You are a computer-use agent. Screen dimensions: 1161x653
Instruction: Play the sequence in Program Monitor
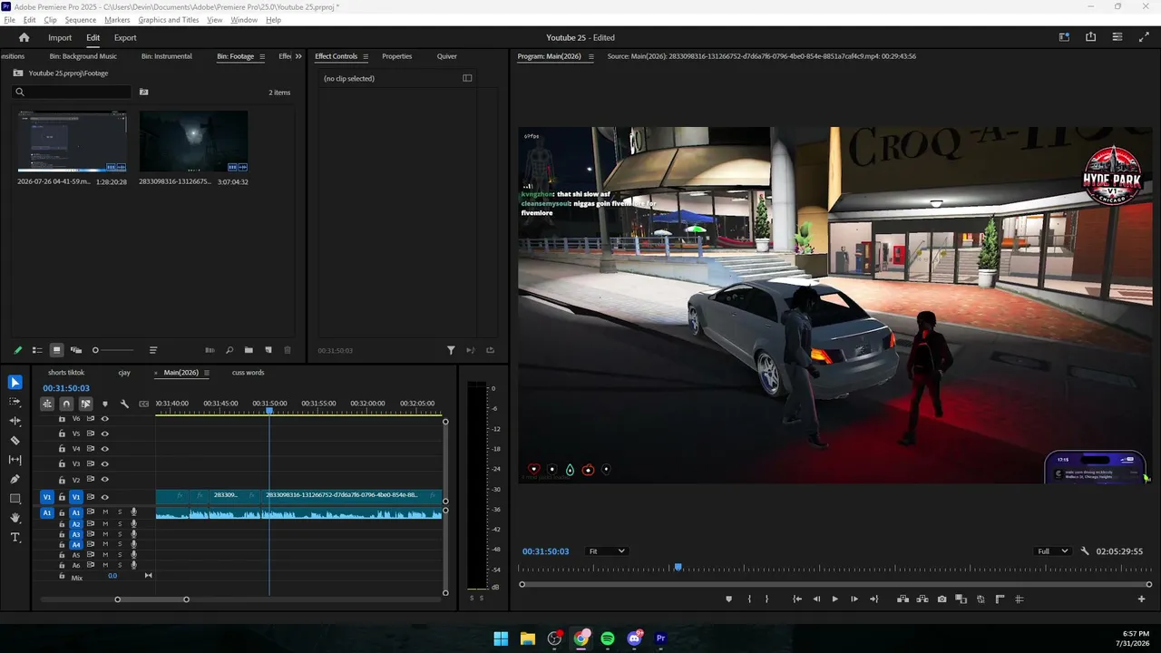tap(834, 599)
